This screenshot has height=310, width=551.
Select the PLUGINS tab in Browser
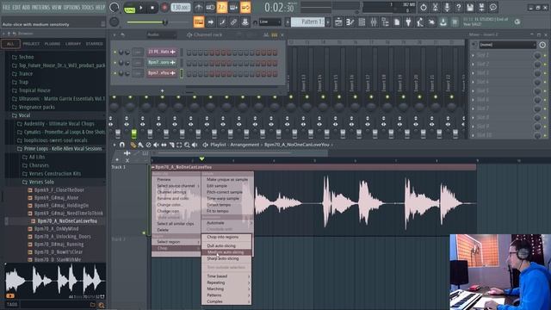pos(53,44)
